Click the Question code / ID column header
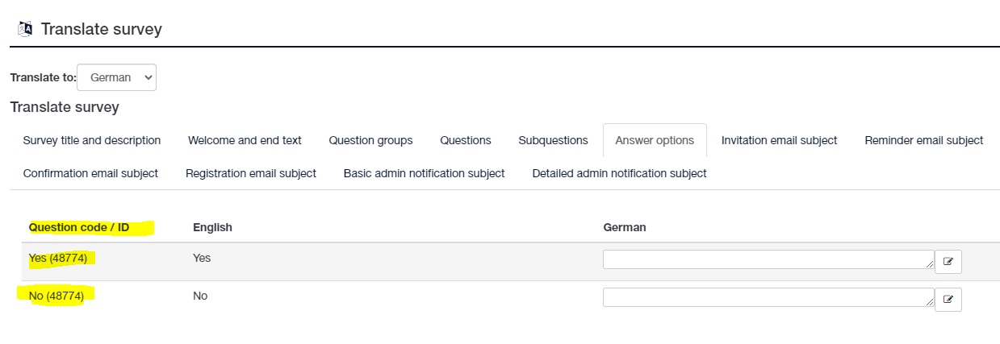This screenshot has width=1000, height=344. point(79,227)
